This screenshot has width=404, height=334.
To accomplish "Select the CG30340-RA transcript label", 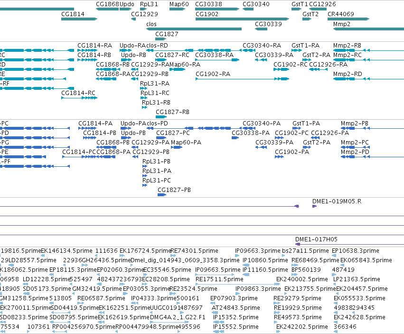I will (262, 46).
